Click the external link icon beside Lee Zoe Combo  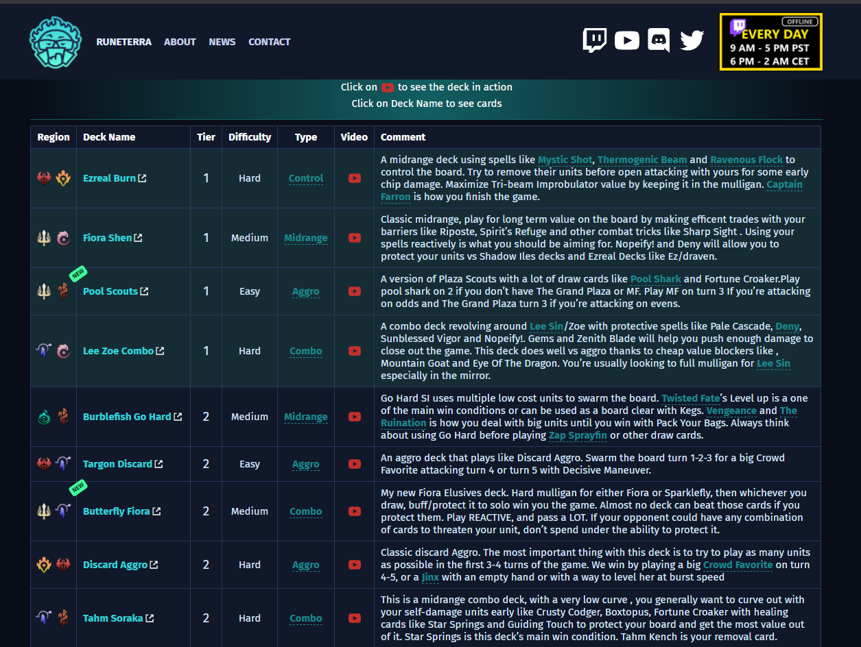(160, 351)
